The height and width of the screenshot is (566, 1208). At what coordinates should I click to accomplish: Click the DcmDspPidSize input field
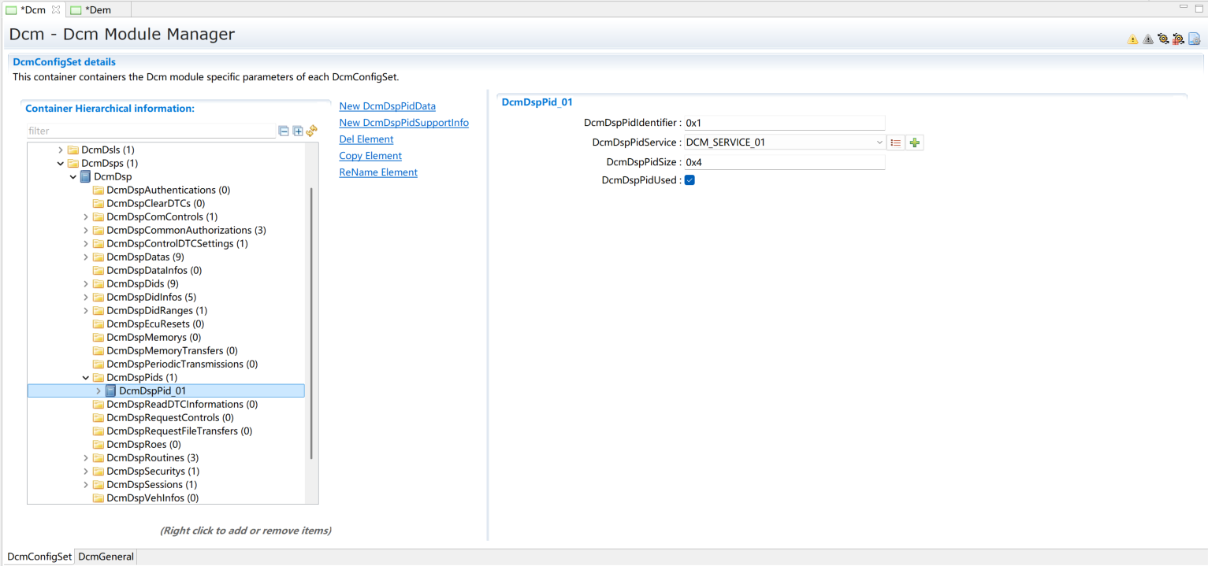click(x=784, y=162)
